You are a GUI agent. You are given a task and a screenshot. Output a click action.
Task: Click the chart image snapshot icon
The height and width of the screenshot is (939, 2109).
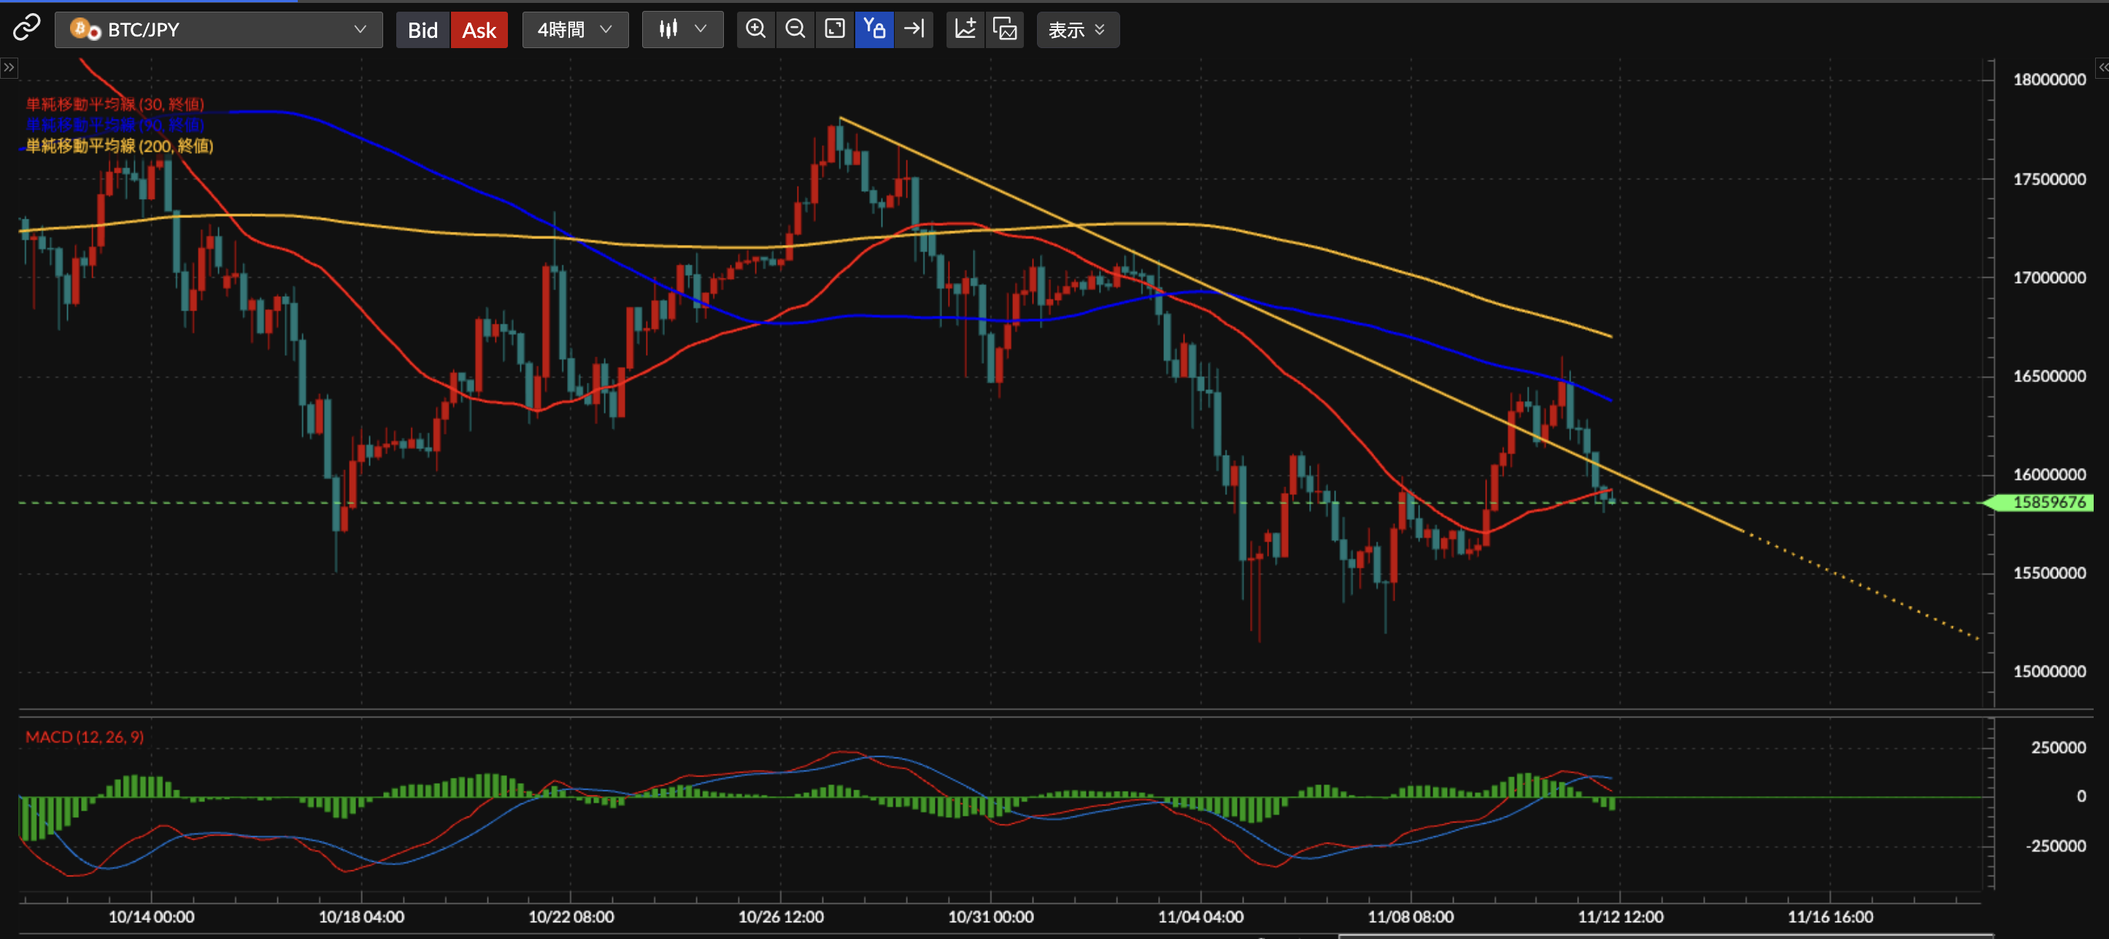pos(1005,29)
